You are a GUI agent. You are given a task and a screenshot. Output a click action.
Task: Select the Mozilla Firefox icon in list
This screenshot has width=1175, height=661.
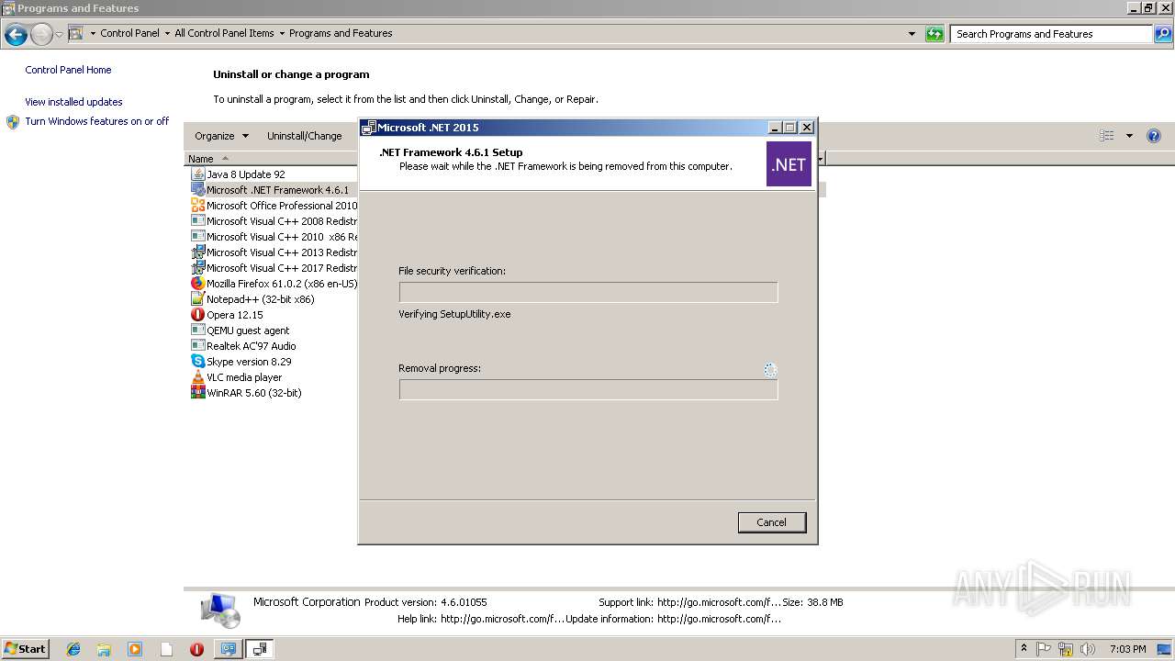tap(197, 284)
